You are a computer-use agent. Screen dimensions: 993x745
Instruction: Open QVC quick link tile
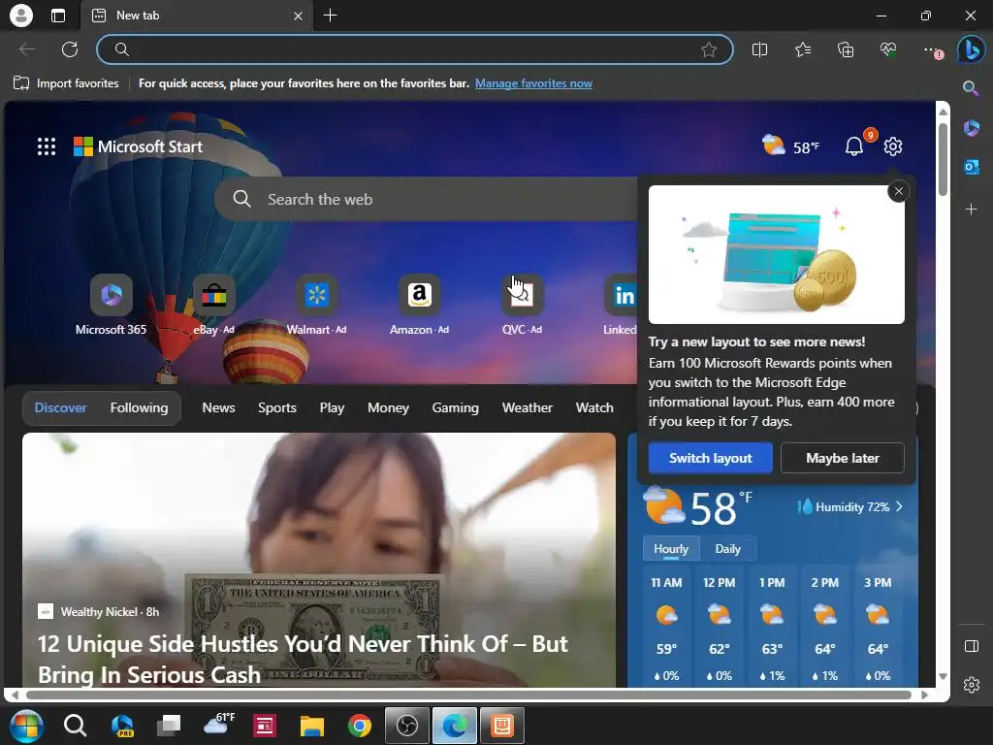tap(522, 305)
